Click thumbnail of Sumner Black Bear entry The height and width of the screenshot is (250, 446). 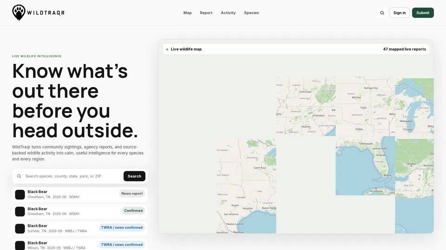[x=20, y=229]
